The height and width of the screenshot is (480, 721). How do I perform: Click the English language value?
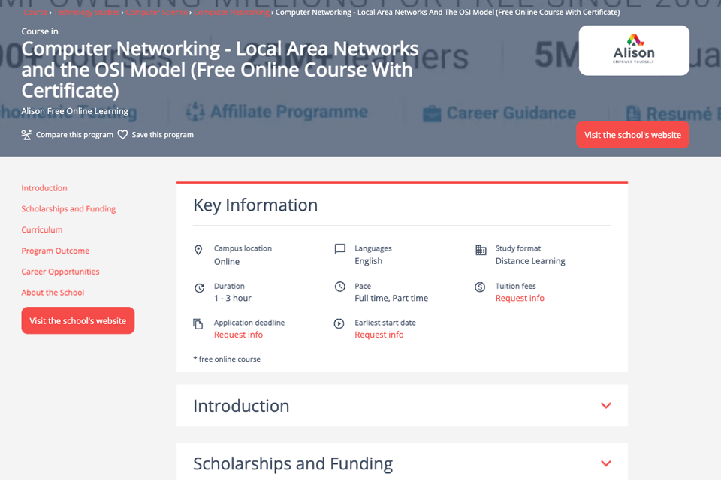click(368, 261)
